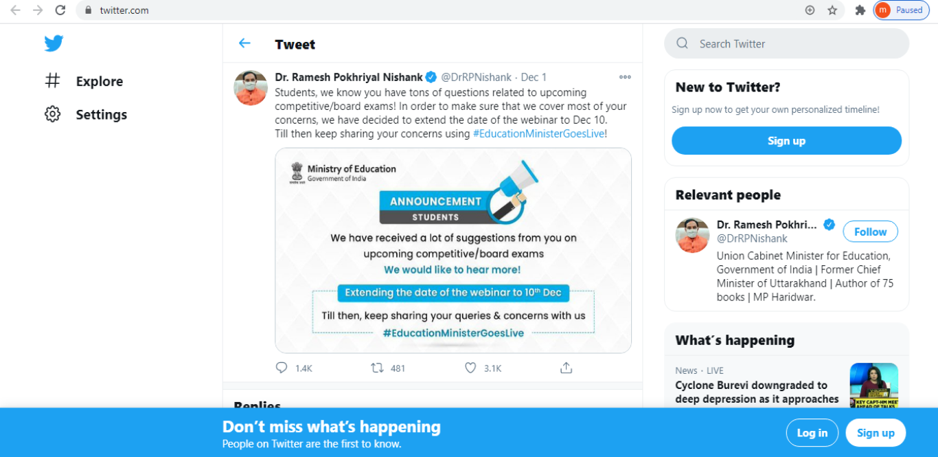Click the reply speech bubble icon
The height and width of the screenshot is (457, 938).
(x=282, y=368)
